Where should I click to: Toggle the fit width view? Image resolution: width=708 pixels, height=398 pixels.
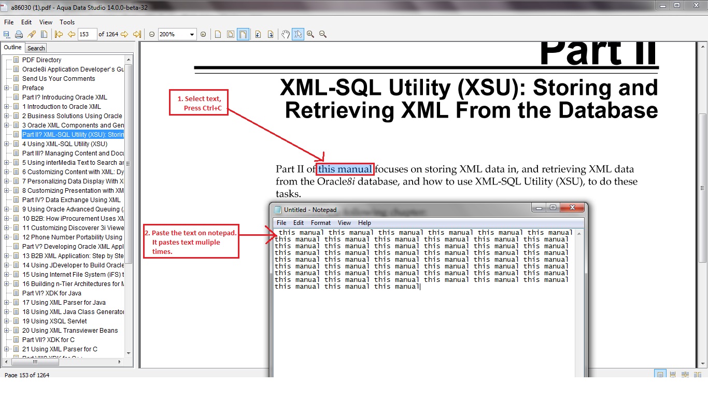click(243, 34)
